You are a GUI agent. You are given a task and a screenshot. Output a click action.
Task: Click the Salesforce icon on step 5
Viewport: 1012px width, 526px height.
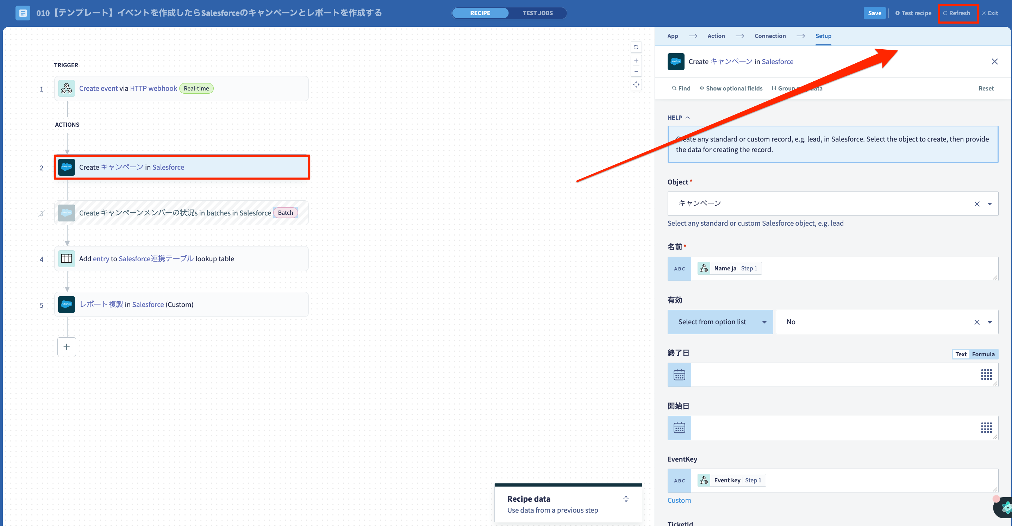(x=67, y=305)
